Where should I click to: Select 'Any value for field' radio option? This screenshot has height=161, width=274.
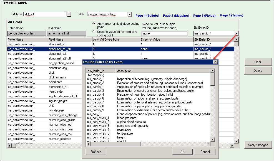(x=94, y=24)
